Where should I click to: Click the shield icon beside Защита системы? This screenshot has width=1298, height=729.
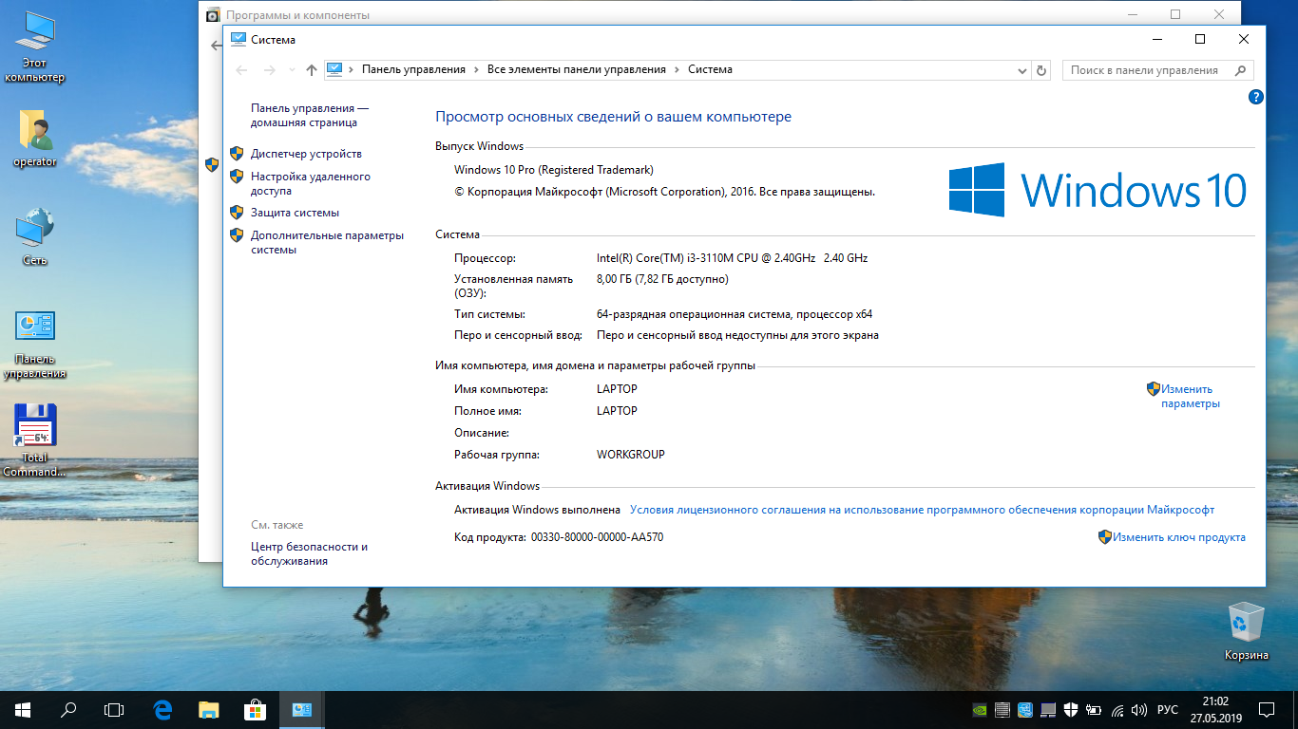pos(237,213)
